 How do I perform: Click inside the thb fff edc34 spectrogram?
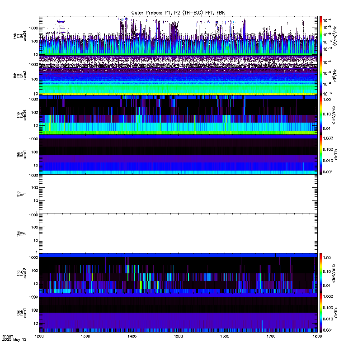pyautogui.click(x=178, y=36)
